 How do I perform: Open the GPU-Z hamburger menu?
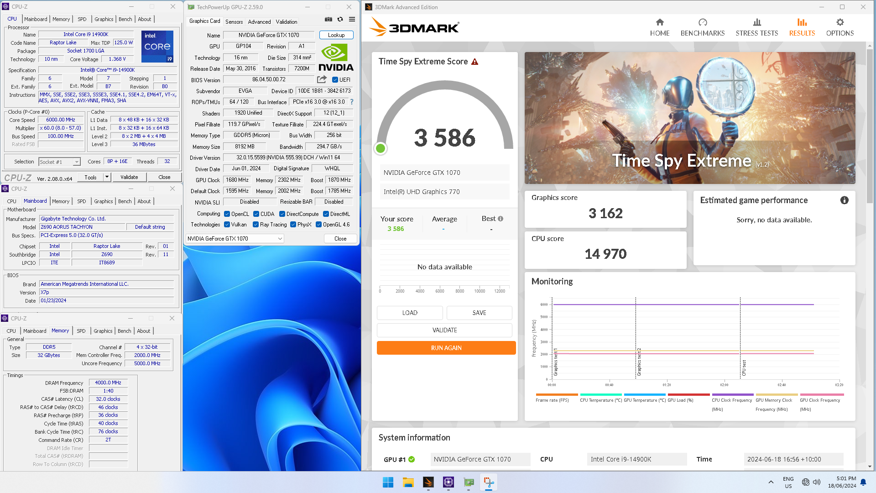pos(352,19)
